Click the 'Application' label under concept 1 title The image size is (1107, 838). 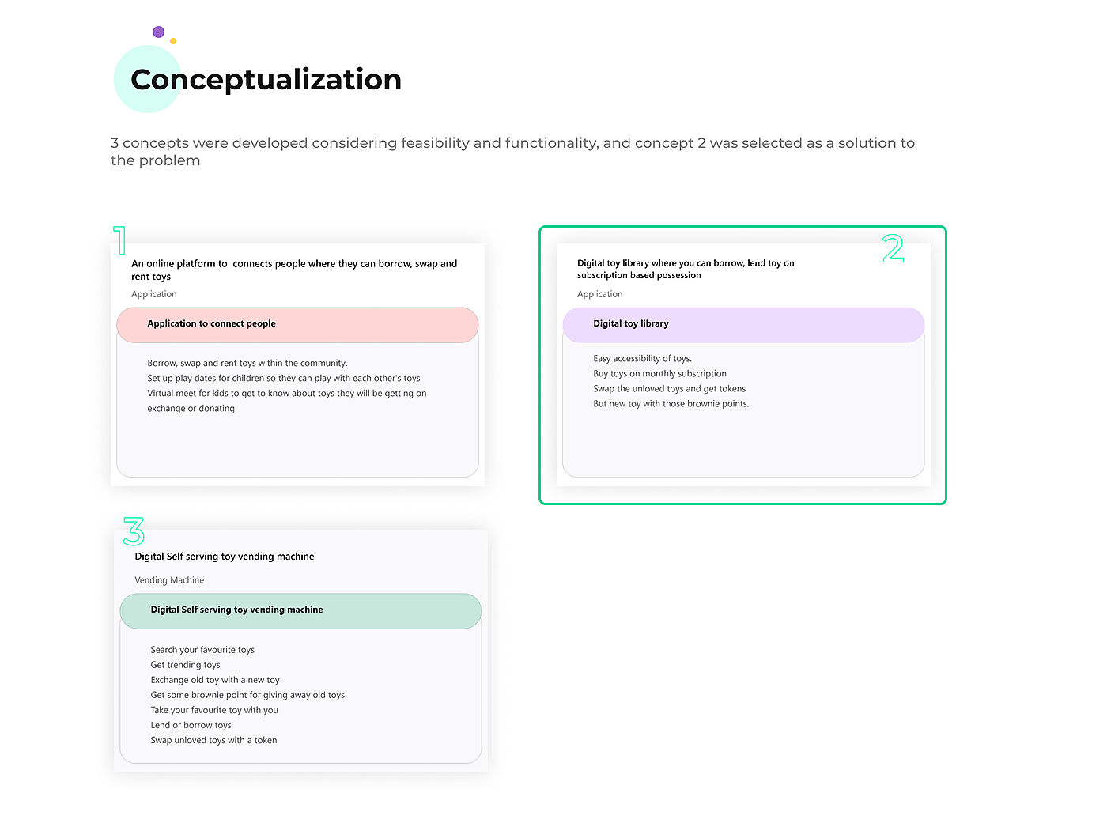coord(154,294)
